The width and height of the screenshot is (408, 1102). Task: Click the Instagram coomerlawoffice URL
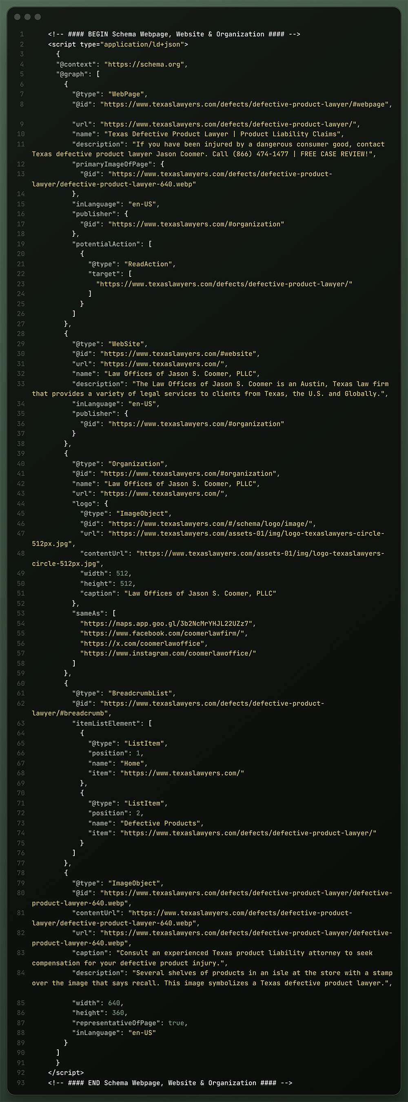tap(168, 653)
